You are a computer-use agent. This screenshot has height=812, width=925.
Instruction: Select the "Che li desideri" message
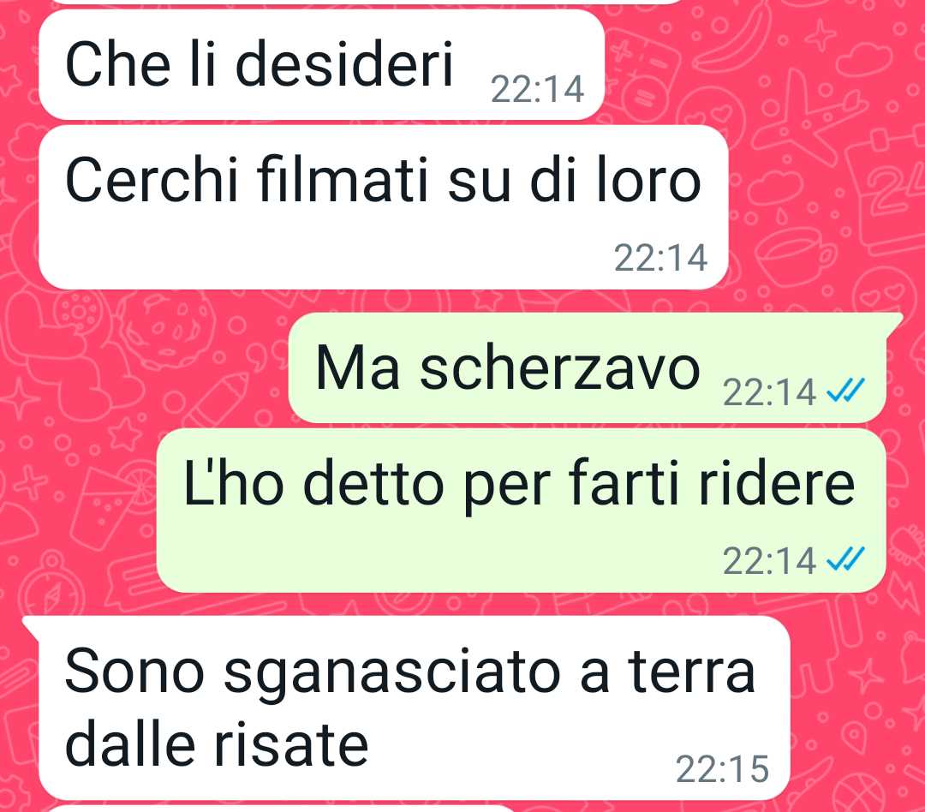coord(321,64)
